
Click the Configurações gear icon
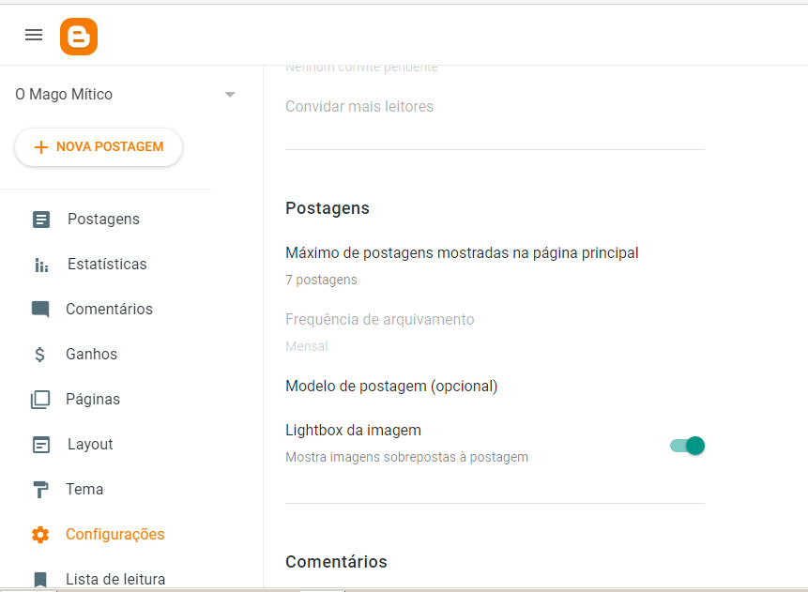(x=40, y=535)
